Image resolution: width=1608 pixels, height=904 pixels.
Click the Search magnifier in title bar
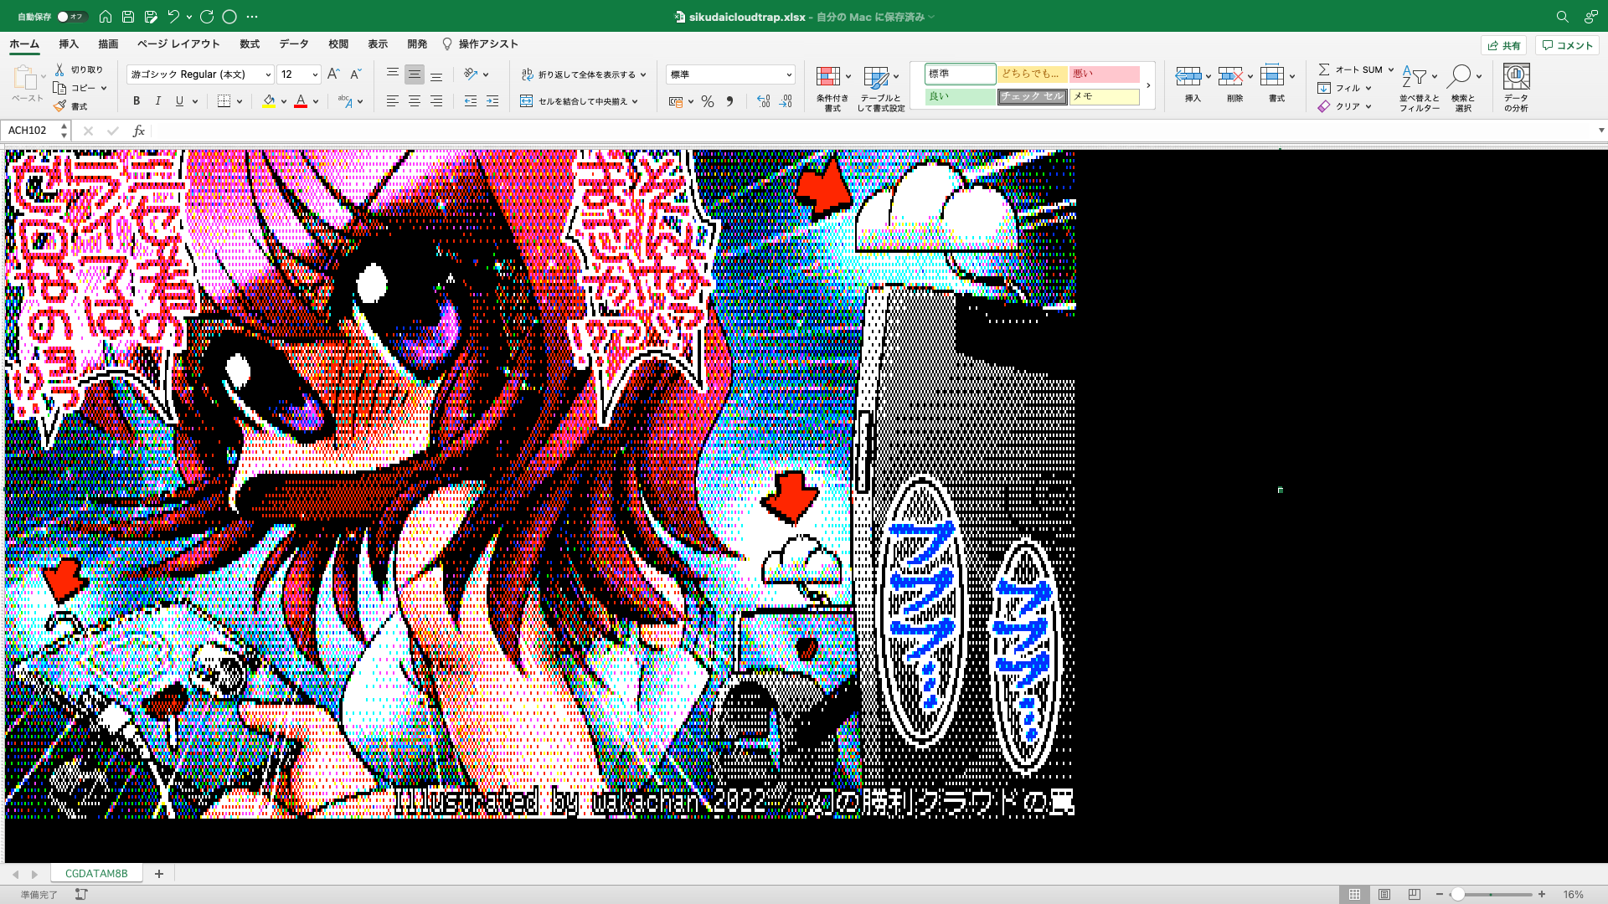tap(1562, 17)
